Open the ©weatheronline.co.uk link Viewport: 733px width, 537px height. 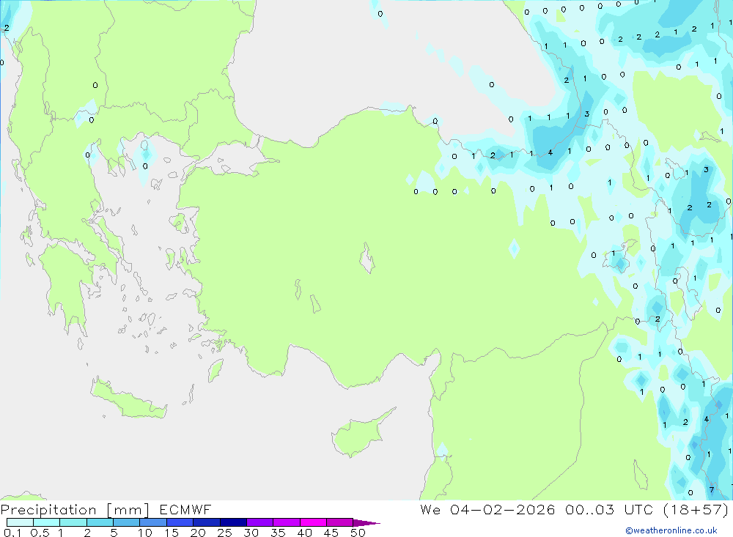click(671, 530)
